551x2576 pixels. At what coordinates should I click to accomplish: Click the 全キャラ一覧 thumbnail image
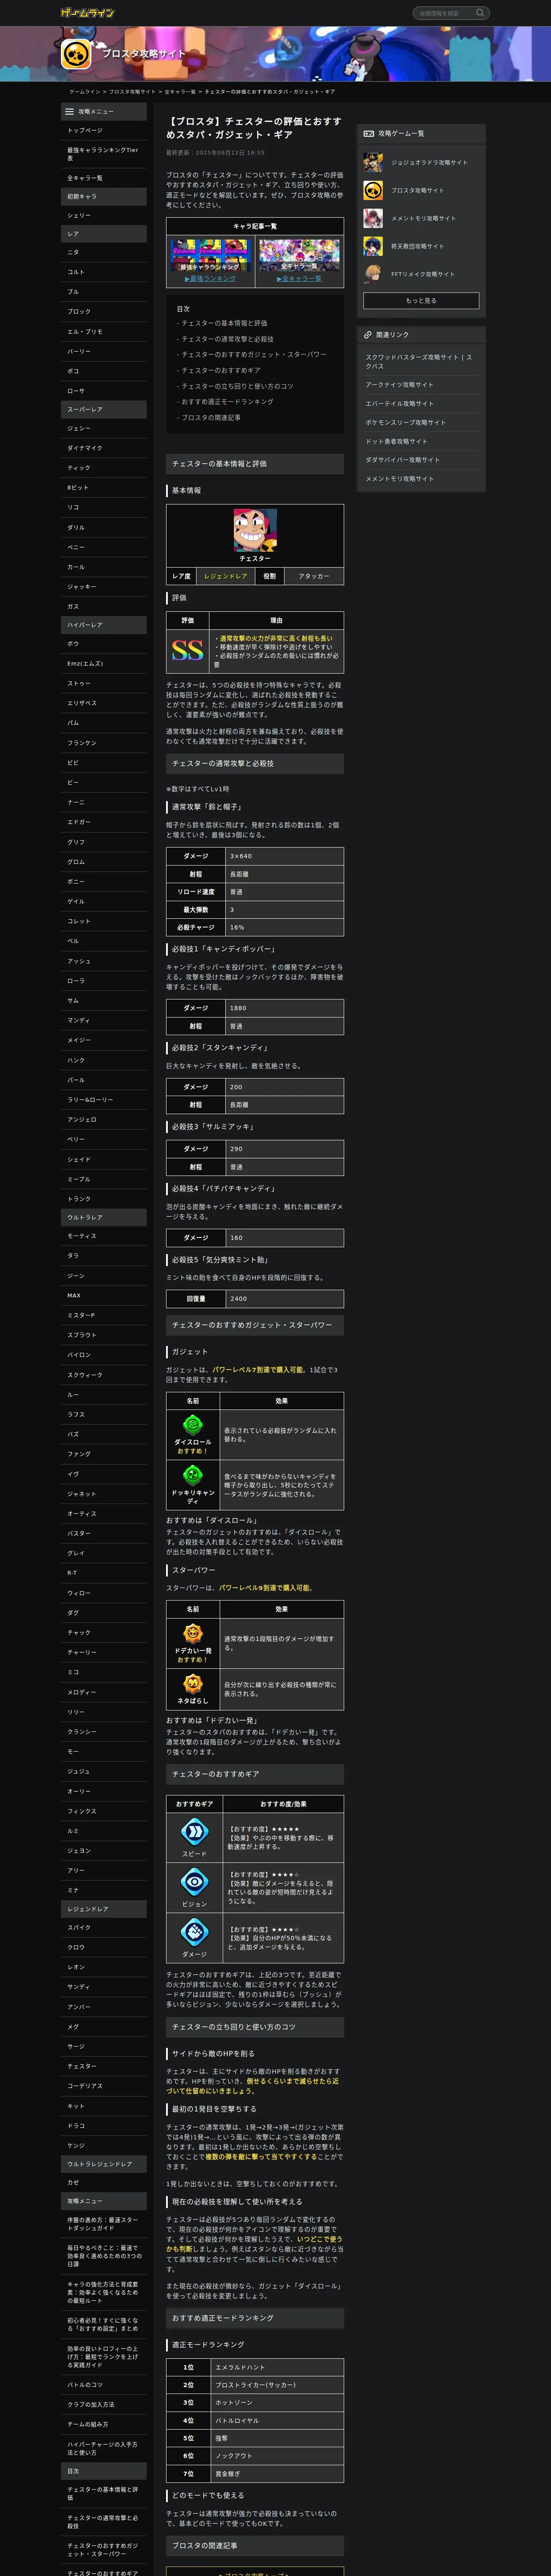pyautogui.click(x=299, y=255)
